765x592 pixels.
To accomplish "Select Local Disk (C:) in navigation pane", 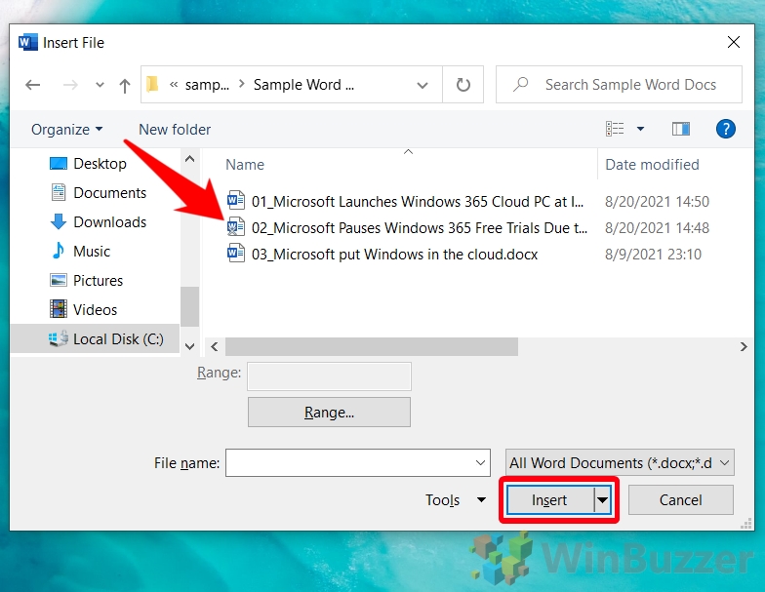I will tap(95, 339).
